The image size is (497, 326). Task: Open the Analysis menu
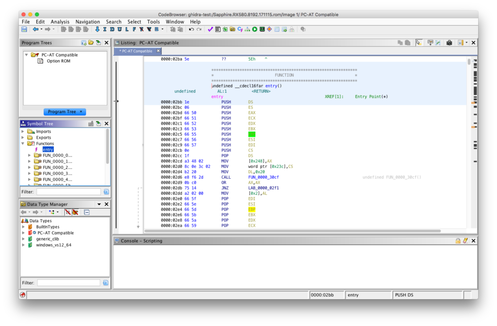pos(60,22)
